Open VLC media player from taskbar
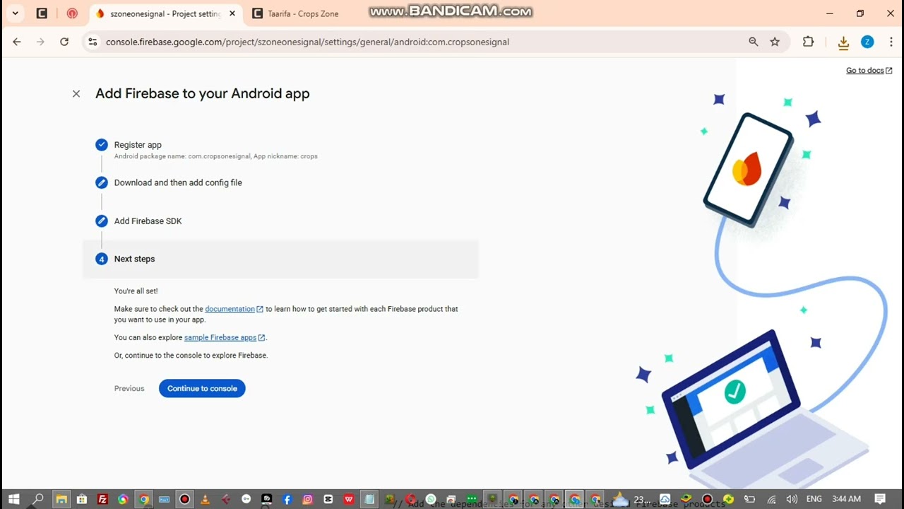 pos(205,499)
